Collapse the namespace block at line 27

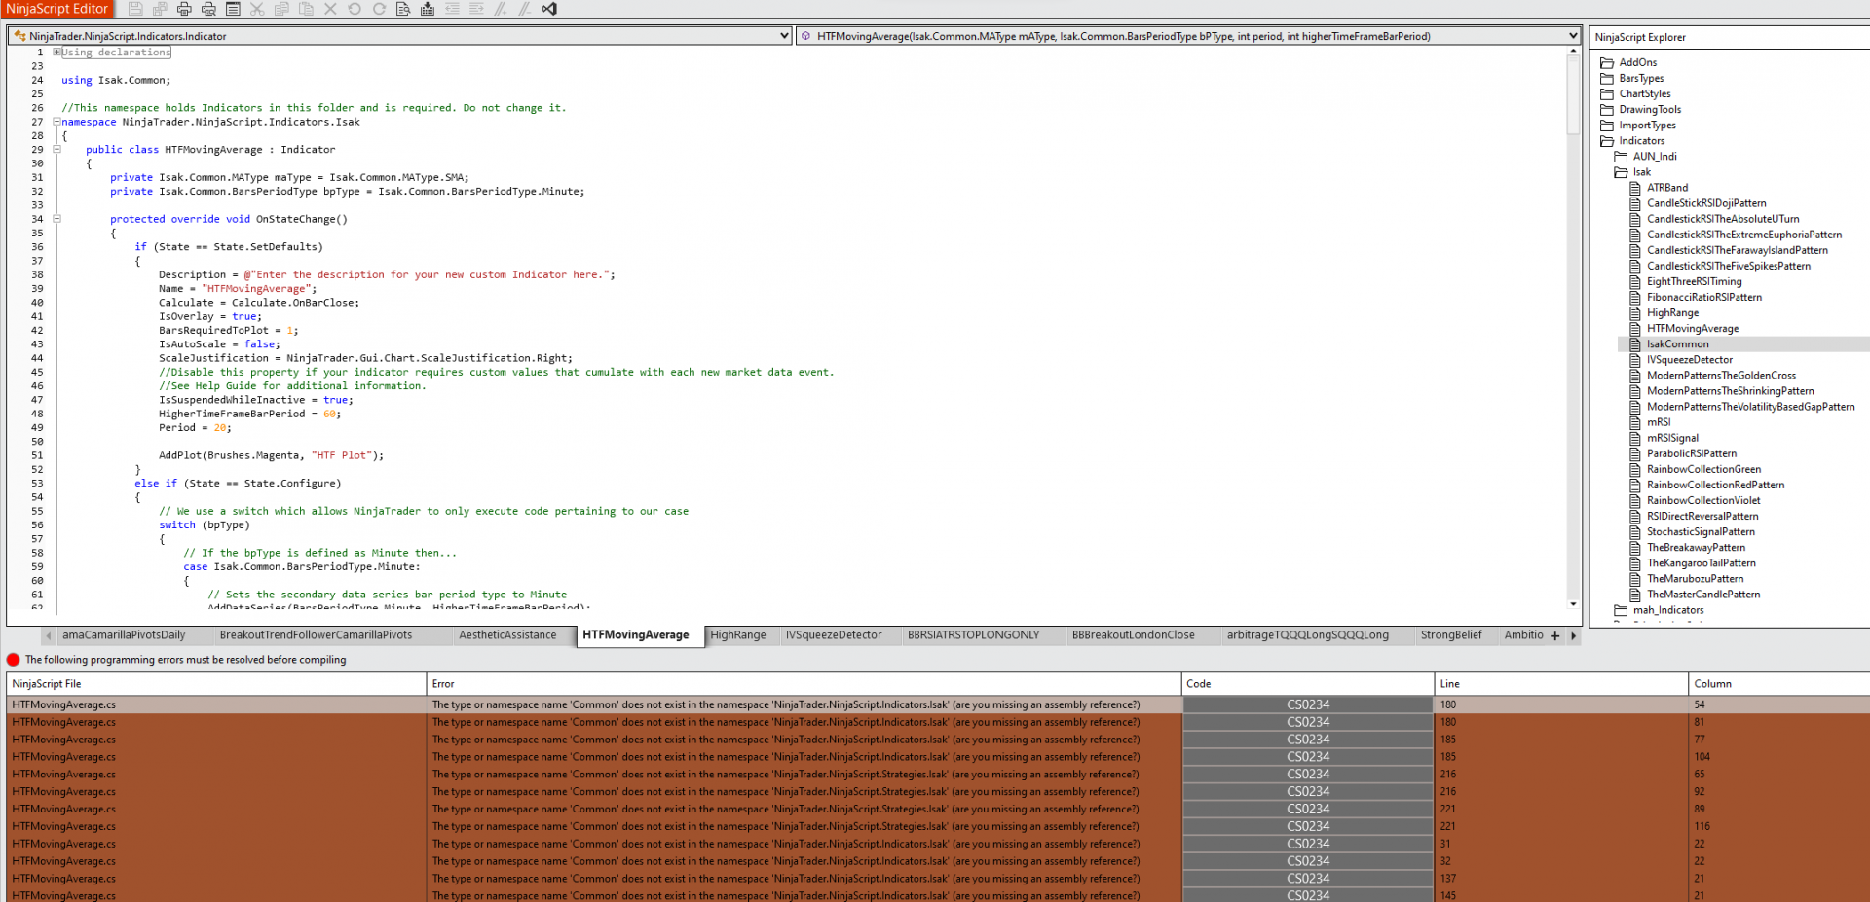pos(56,122)
